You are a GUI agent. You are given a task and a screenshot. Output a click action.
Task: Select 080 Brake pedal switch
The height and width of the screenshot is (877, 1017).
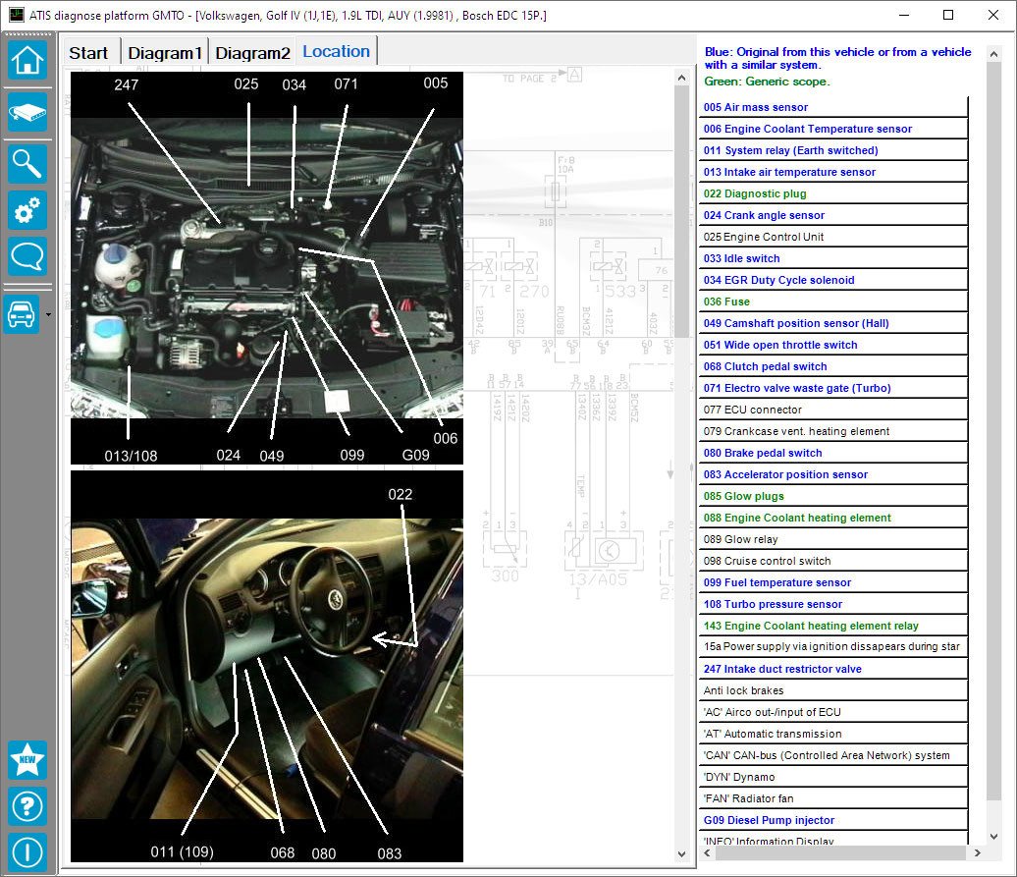tap(832, 453)
